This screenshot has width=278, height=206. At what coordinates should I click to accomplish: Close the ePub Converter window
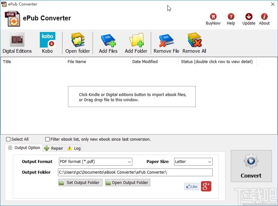pos(273,4)
